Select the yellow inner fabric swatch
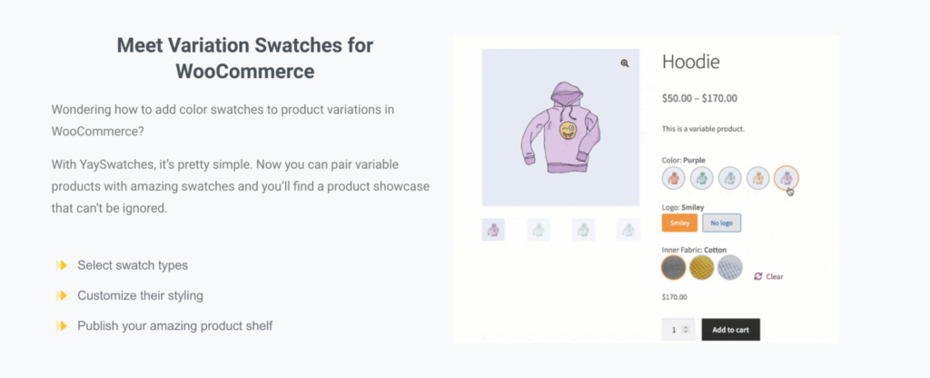 pos(702,268)
